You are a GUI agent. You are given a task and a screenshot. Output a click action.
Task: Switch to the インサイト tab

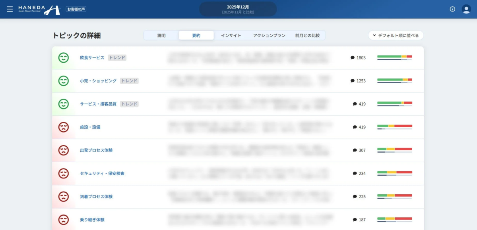pos(231,35)
